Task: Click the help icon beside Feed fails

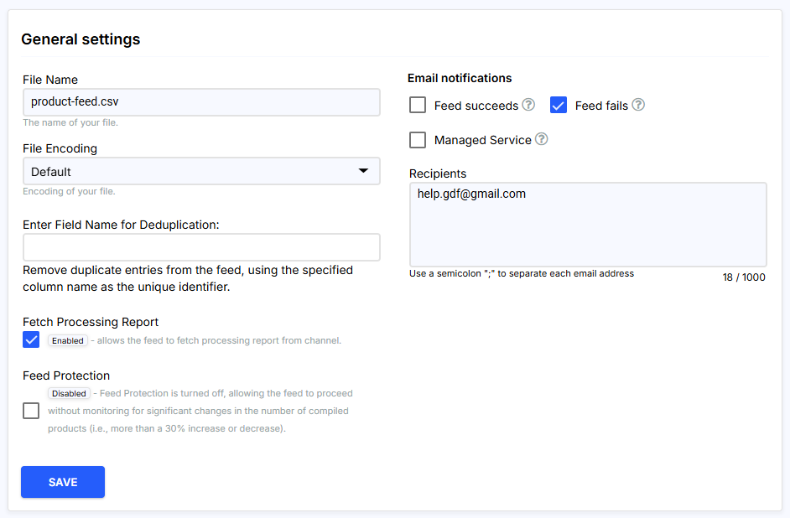Action: coord(638,105)
